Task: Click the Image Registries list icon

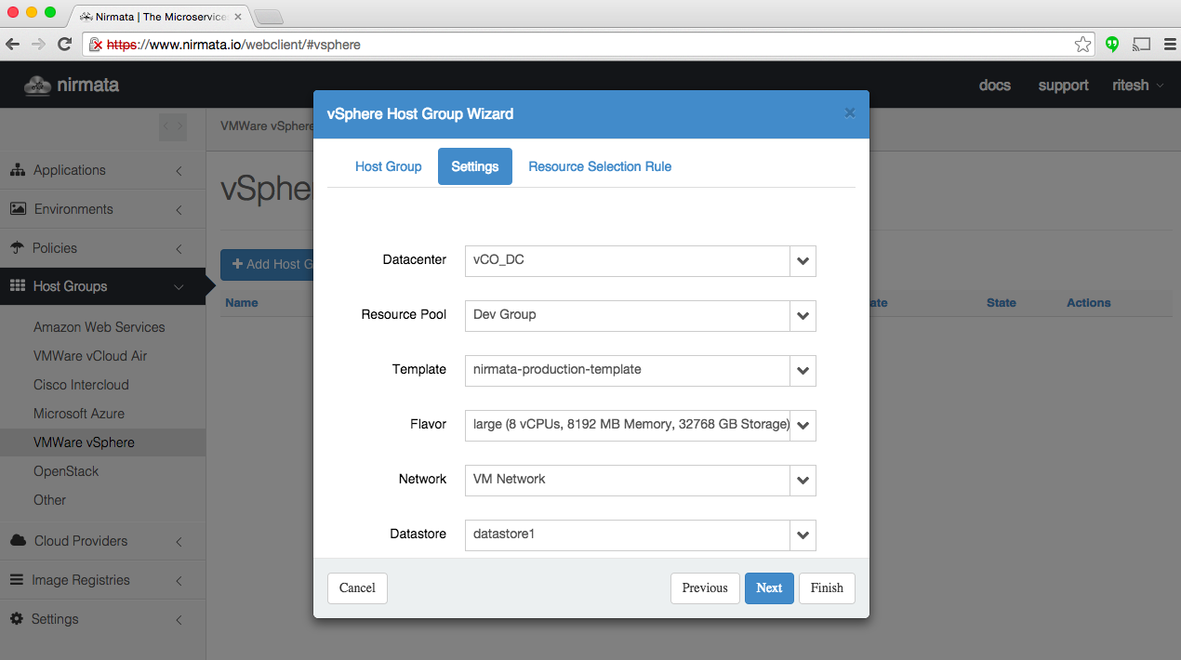Action: click(x=16, y=580)
